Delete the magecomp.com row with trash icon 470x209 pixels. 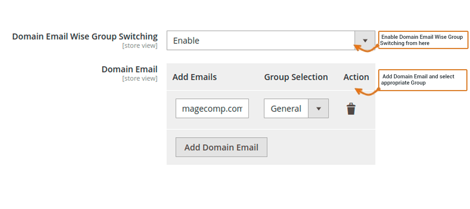[351, 109]
